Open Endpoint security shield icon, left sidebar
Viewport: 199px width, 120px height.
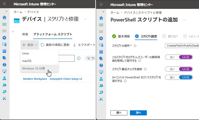(4, 58)
